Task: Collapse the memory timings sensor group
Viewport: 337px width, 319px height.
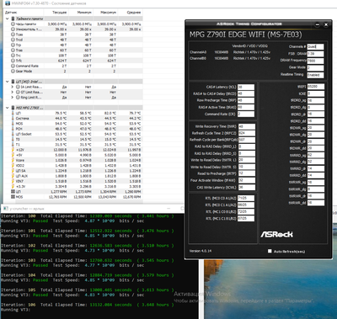Action: [x=8, y=19]
